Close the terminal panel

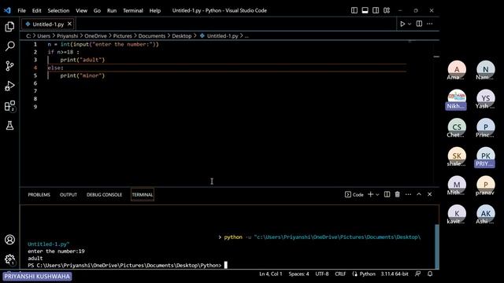[430, 194]
